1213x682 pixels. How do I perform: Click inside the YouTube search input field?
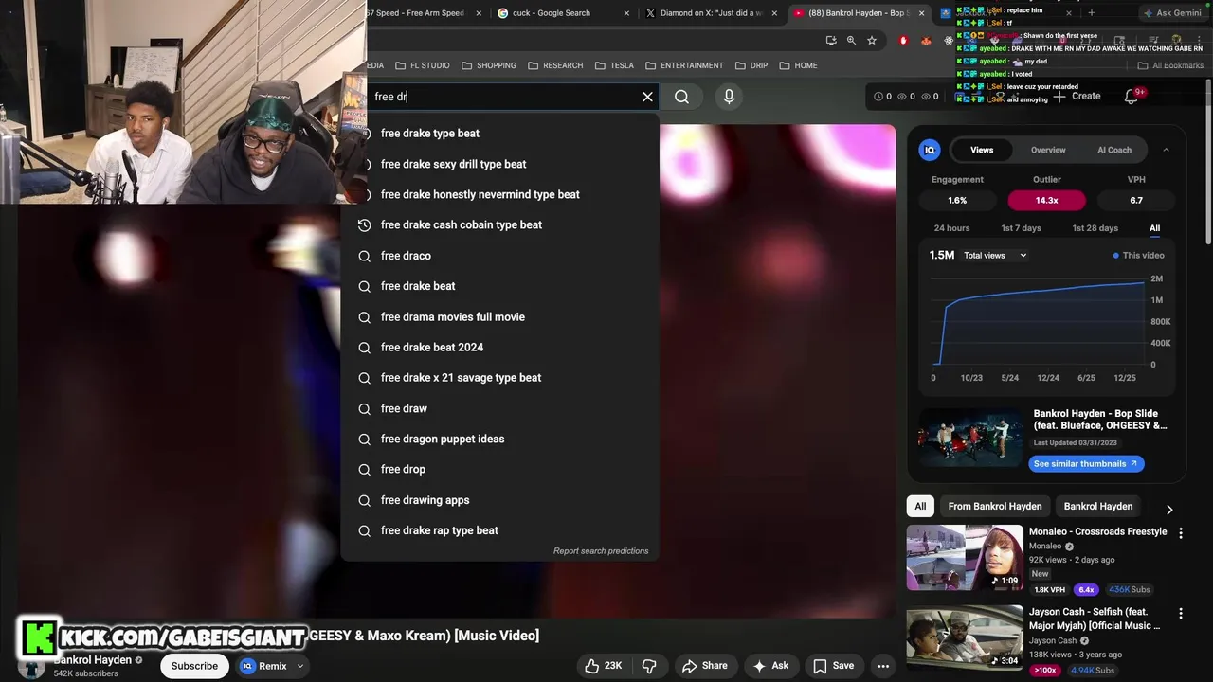(502, 97)
